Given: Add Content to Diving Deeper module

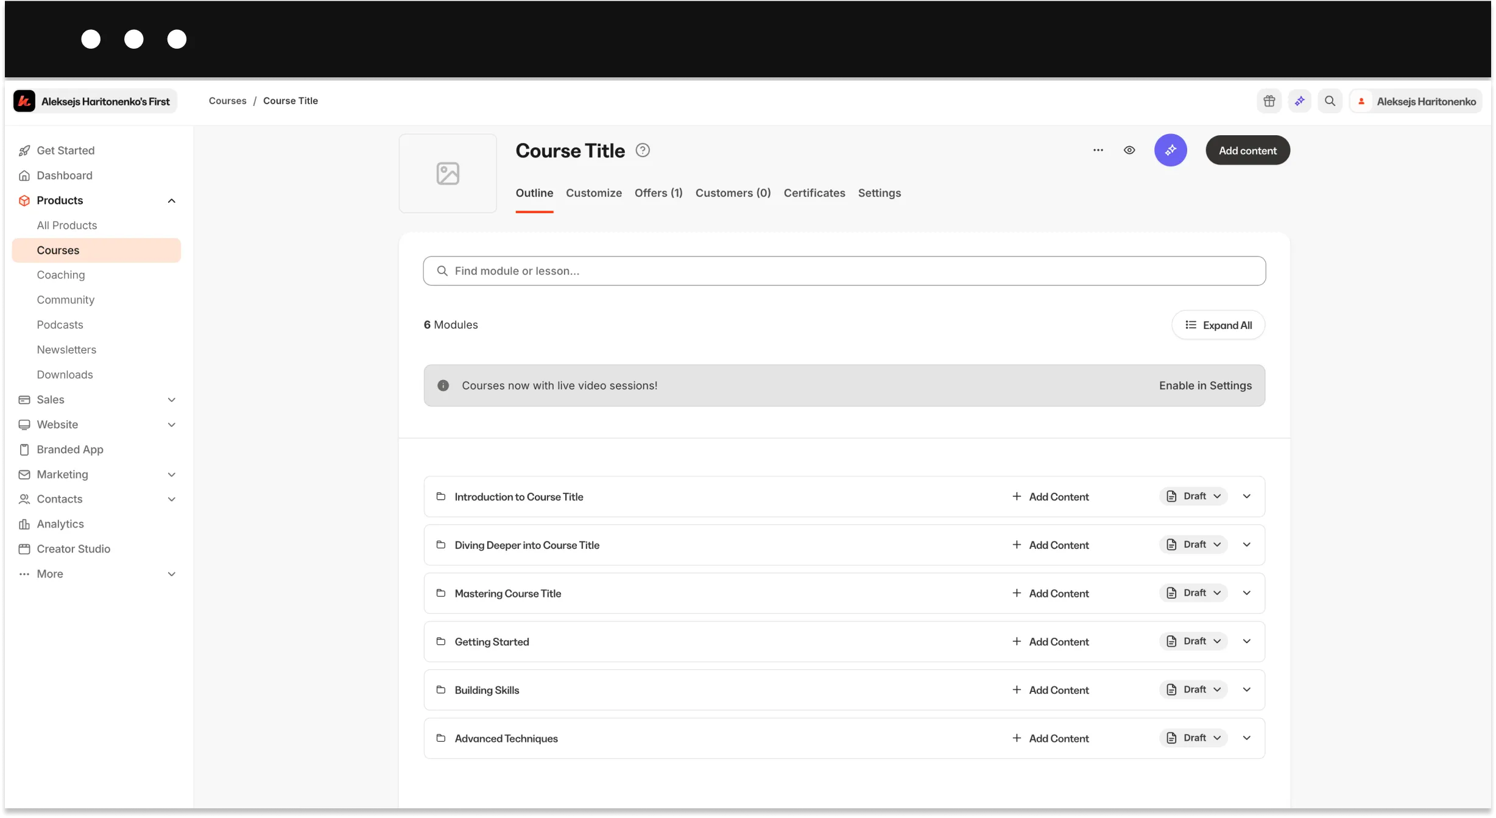Looking at the screenshot, I should [1050, 545].
